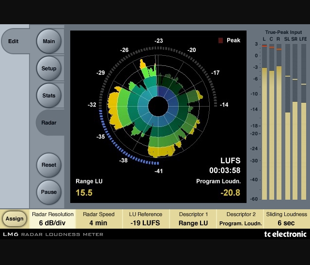Select Descriptor 2 Program Loudn. parameter
Image resolution: width=310 pixels, height=265 pixels.
click(x=240, y=219)
